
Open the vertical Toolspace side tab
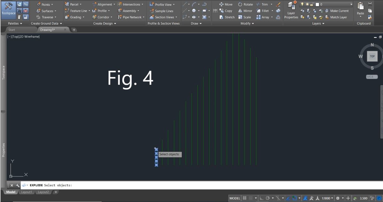point(4,72)
